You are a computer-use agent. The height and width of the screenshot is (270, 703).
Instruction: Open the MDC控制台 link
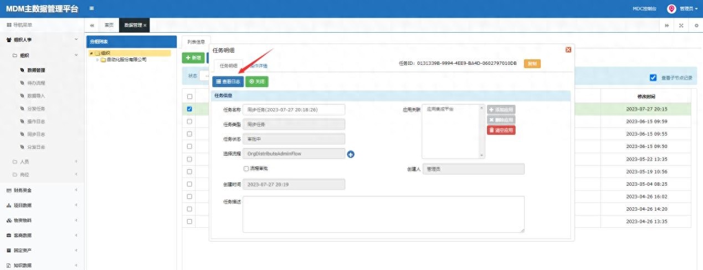pos(645,9)
